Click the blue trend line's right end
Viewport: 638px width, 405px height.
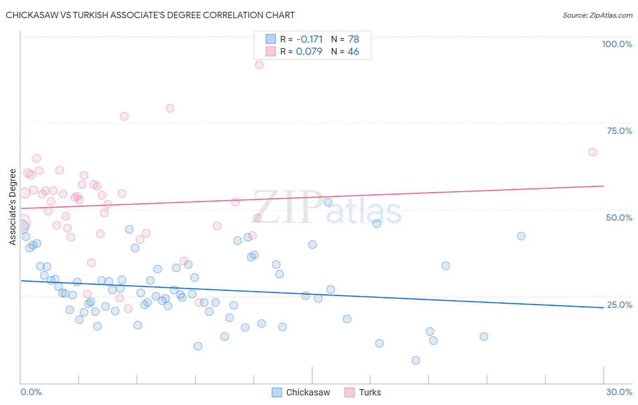click(604, 307)
